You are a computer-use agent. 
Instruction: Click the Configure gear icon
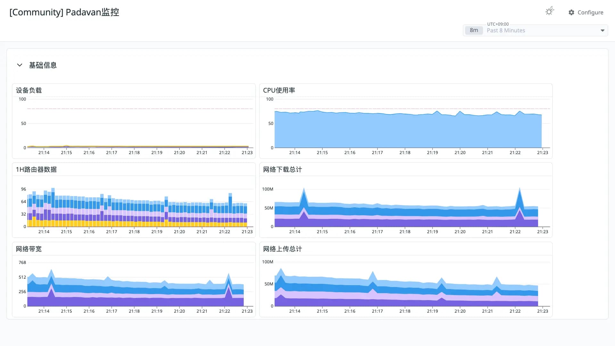click(x=571, y=12)
